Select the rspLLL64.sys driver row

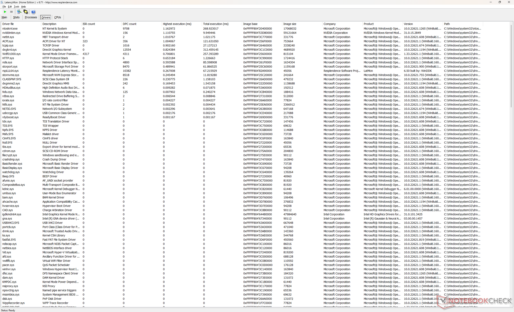[x=10, y=71]
